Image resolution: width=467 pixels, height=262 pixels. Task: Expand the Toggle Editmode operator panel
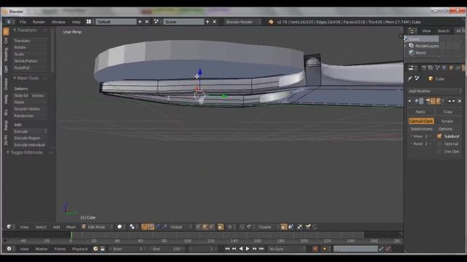point(8,152)
